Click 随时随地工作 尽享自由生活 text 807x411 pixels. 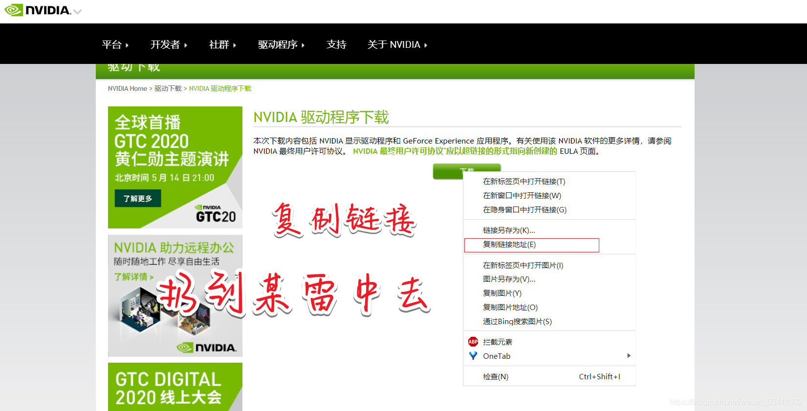167,262
